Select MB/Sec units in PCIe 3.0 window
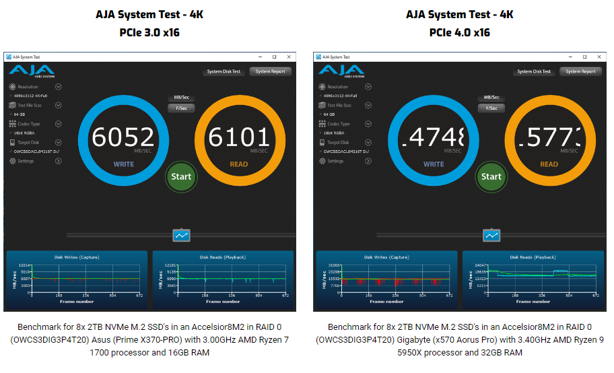Viewport: 614px width, 373px height. pos(181,97)
